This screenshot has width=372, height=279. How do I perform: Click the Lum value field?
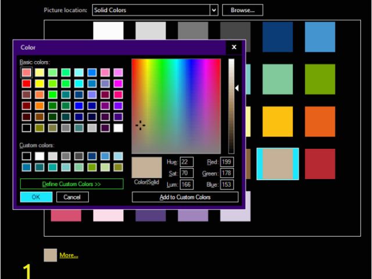(187, 184)
